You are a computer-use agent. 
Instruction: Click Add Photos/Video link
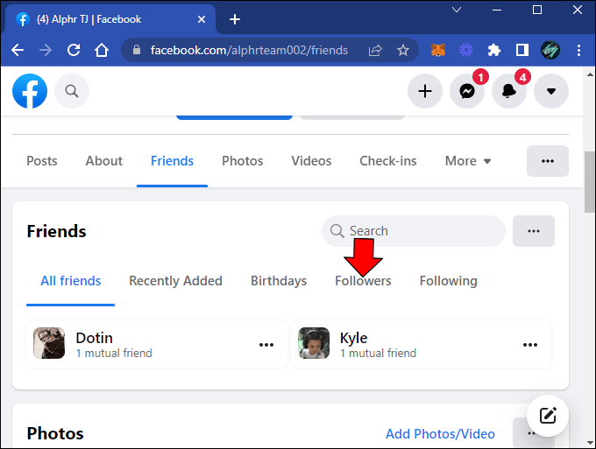[x=440, y=433]
